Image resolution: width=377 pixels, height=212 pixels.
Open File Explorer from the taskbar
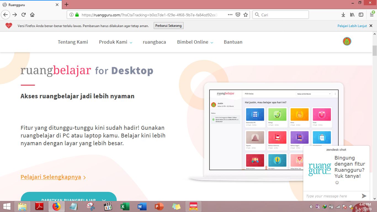click(x=22, y=206)
